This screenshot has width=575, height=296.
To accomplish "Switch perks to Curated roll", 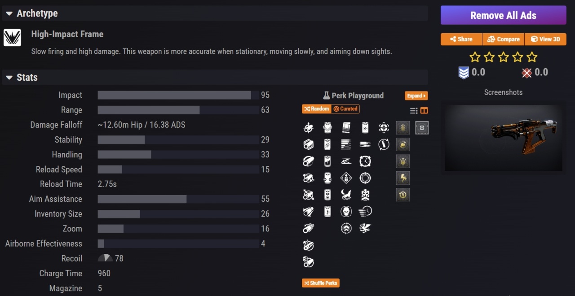I will (345, 109).
